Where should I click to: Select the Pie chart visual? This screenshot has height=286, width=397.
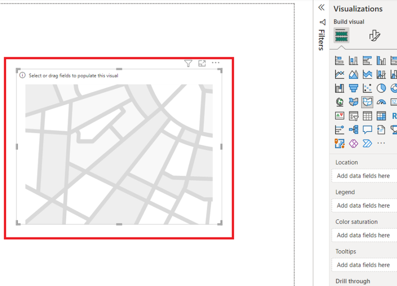click(381, 88)
